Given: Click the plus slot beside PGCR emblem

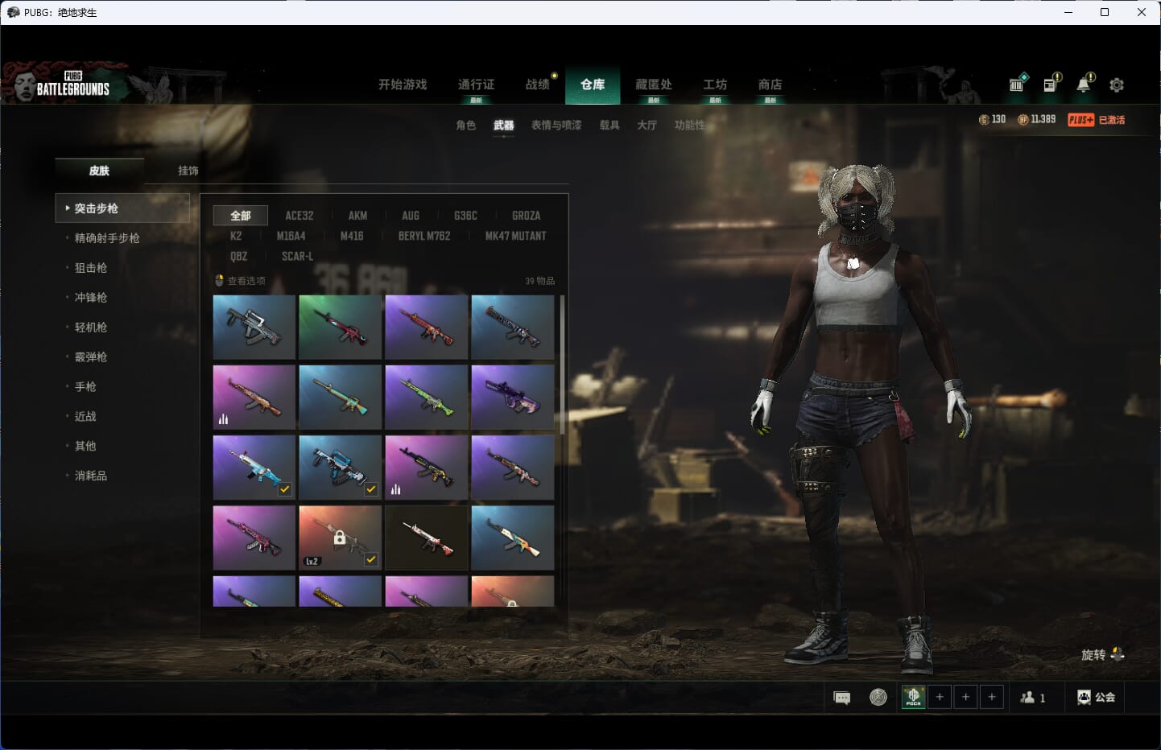Looking at the screenshot, I should coord(940,697).
